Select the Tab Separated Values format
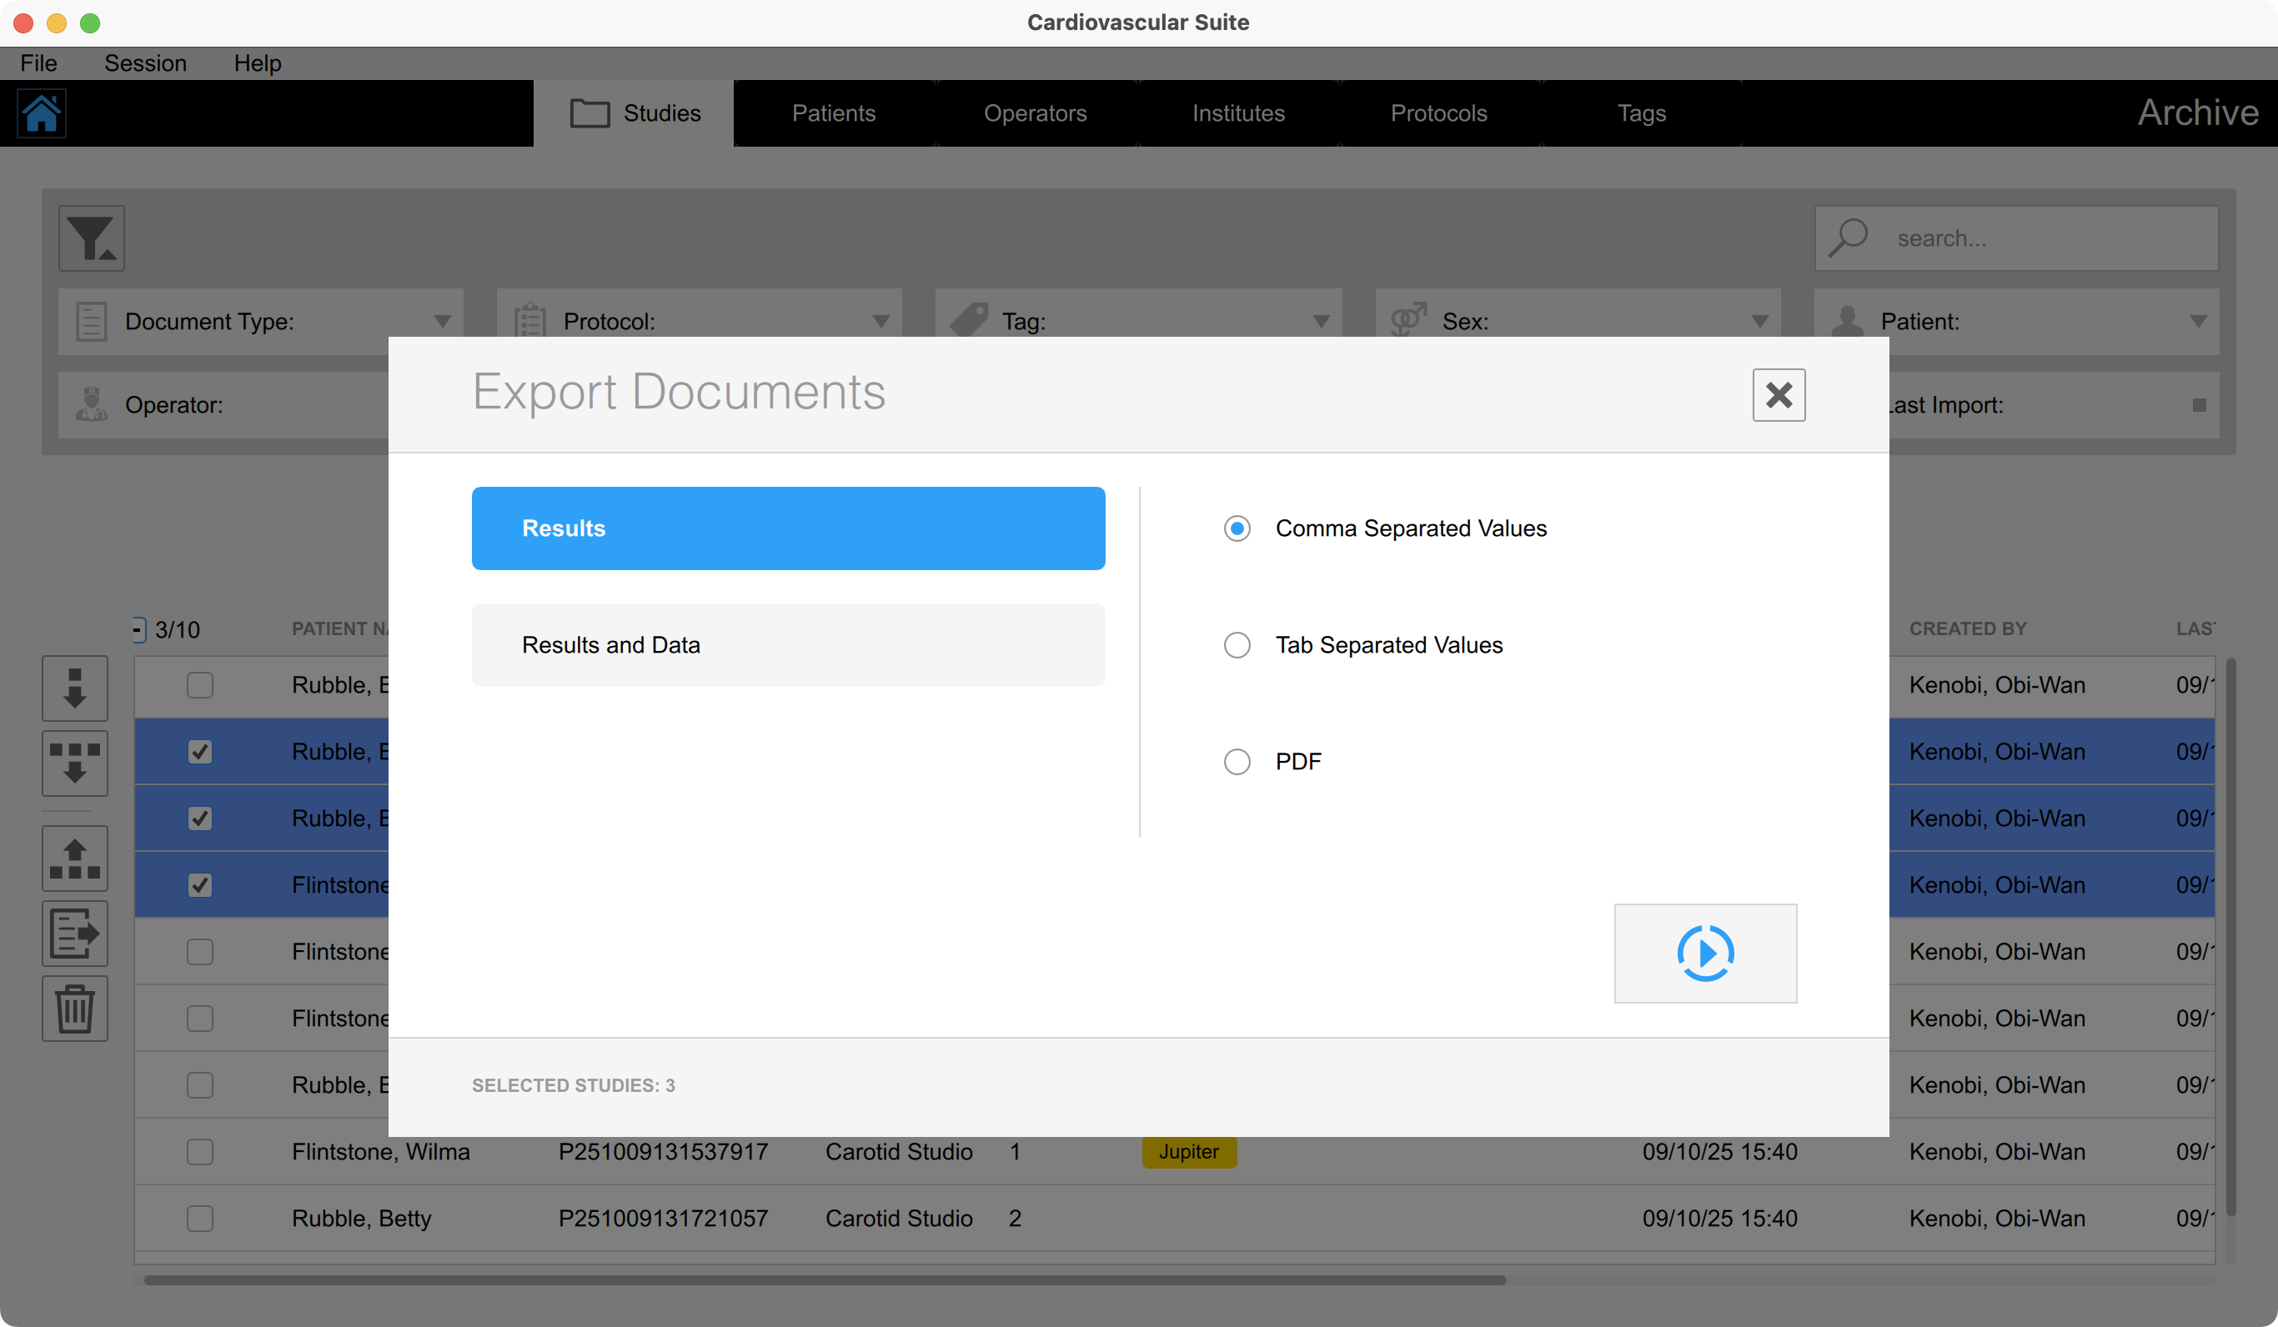Viewport: 2278px width, 1327px height. point(1237,644)
